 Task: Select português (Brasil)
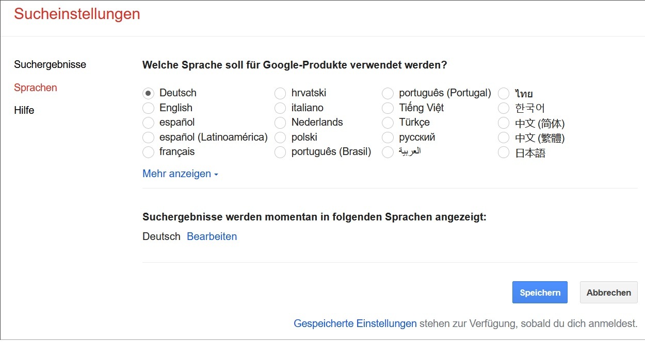(280, 152)
